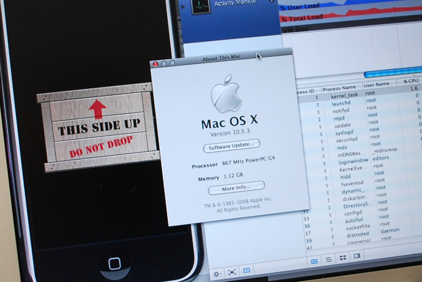422x282 pixels.
Task: Click the 867 MHz PowerPC G4 processor text
Action: (x=248, y=161)
